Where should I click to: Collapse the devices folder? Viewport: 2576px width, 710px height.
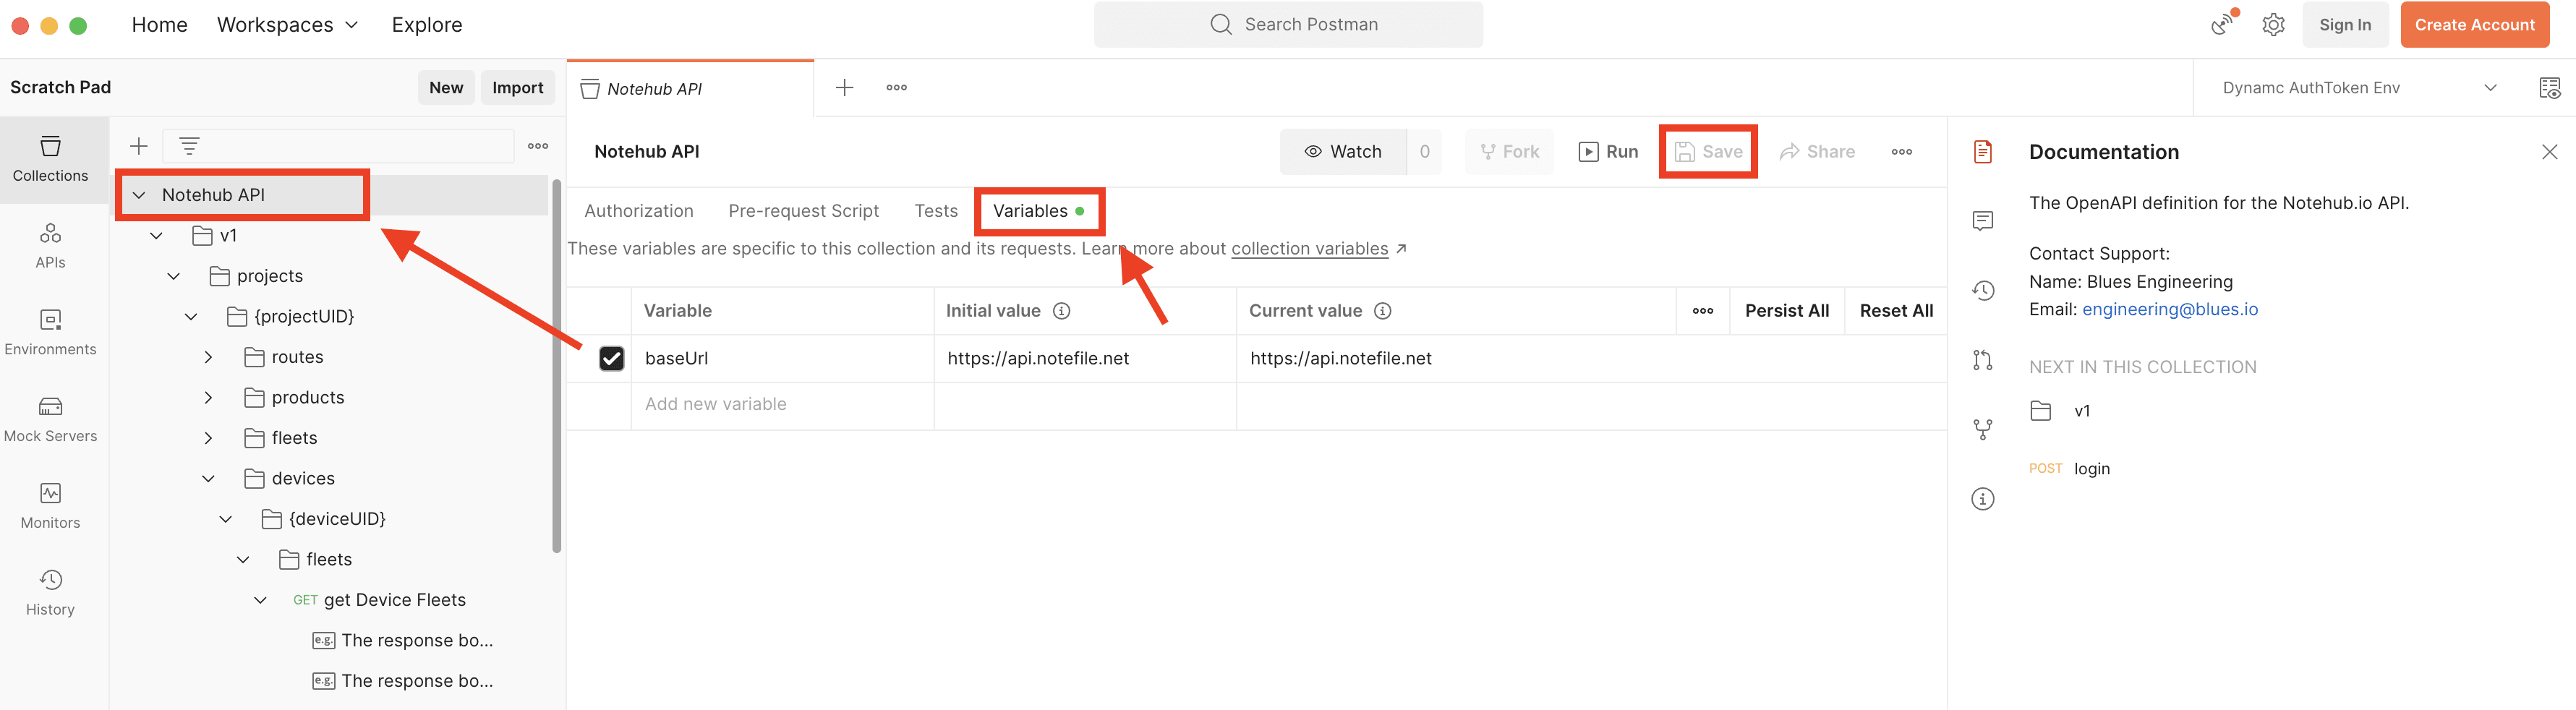click(x=208, y=479)
